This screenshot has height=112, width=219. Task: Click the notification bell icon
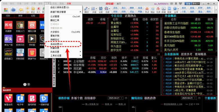tap(176, 4)
